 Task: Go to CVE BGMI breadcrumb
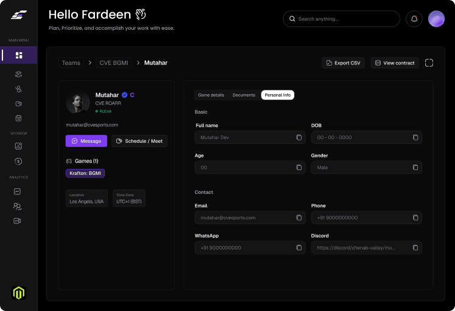click(114, 63)
